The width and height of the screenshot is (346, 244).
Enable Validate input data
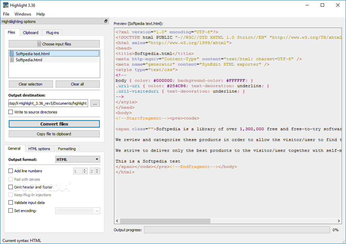(x=10, y=202)
